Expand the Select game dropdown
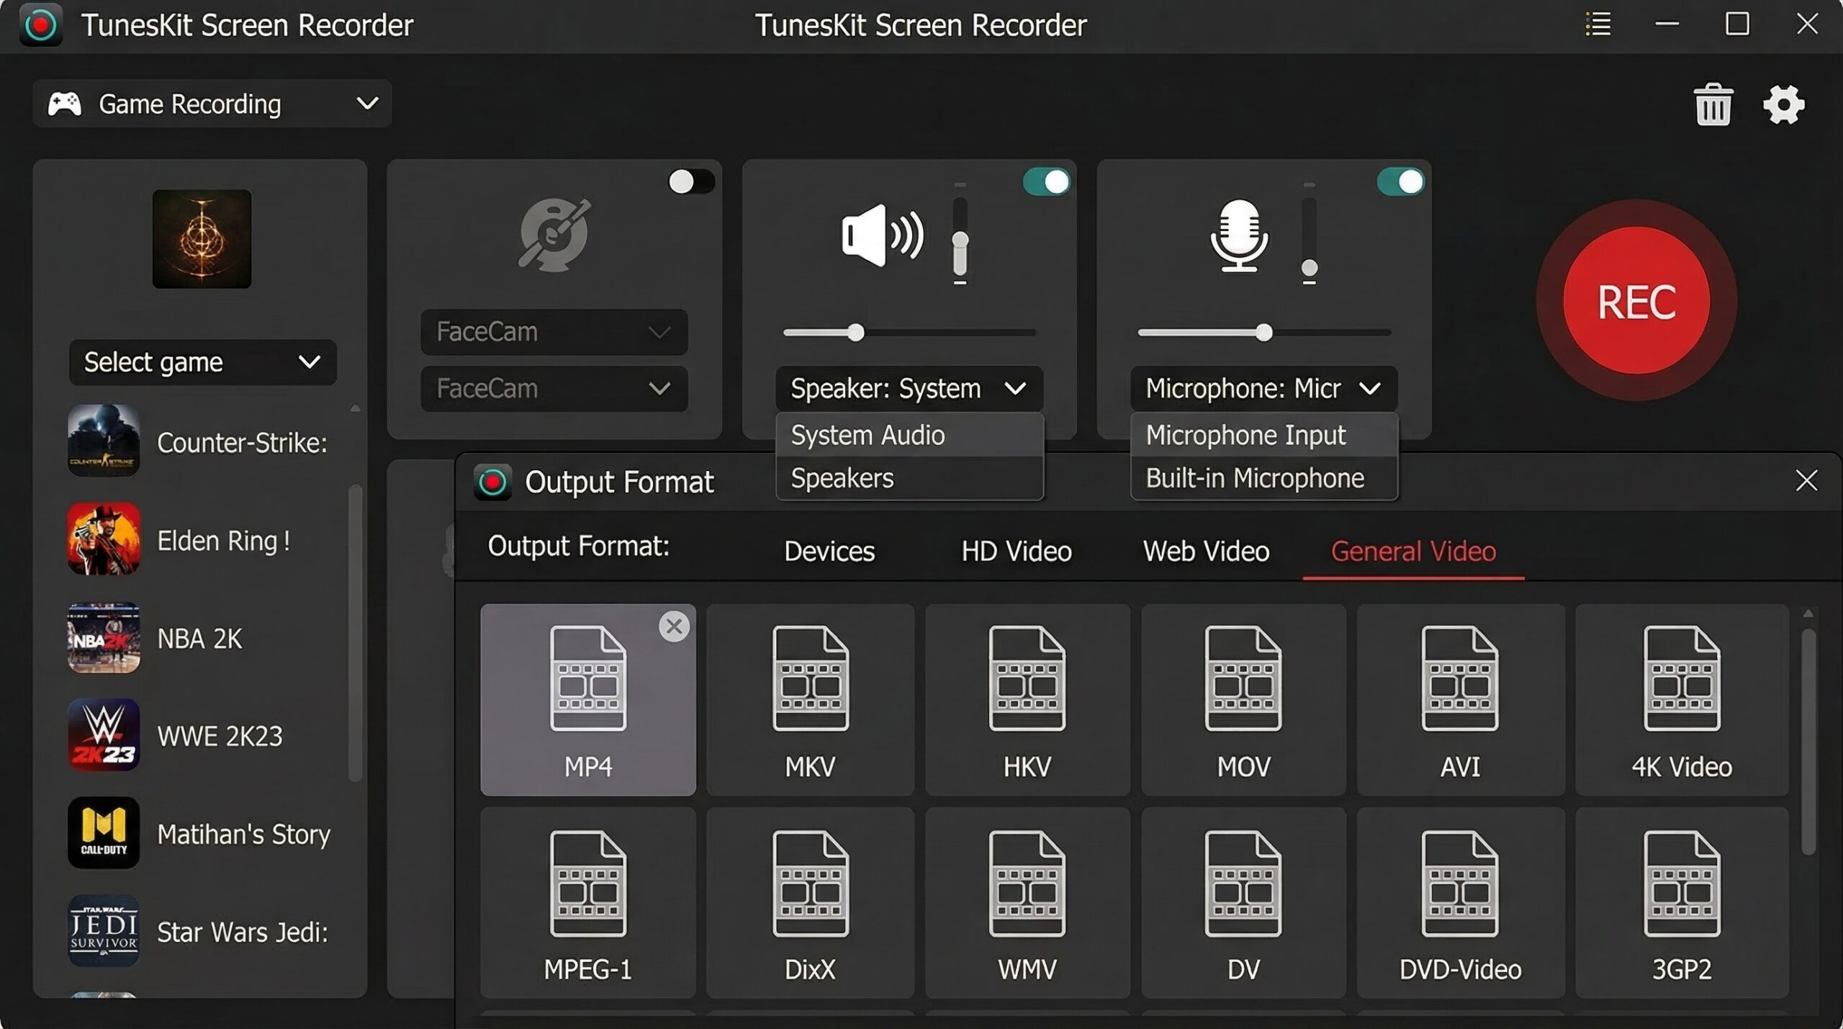1843x1029 pixels. (202, 362)
